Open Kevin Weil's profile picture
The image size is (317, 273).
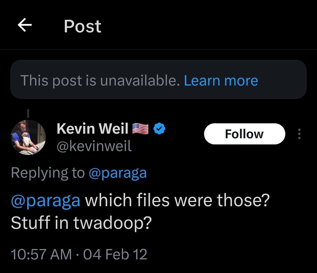pyautogui.click(x=28, y=137)
